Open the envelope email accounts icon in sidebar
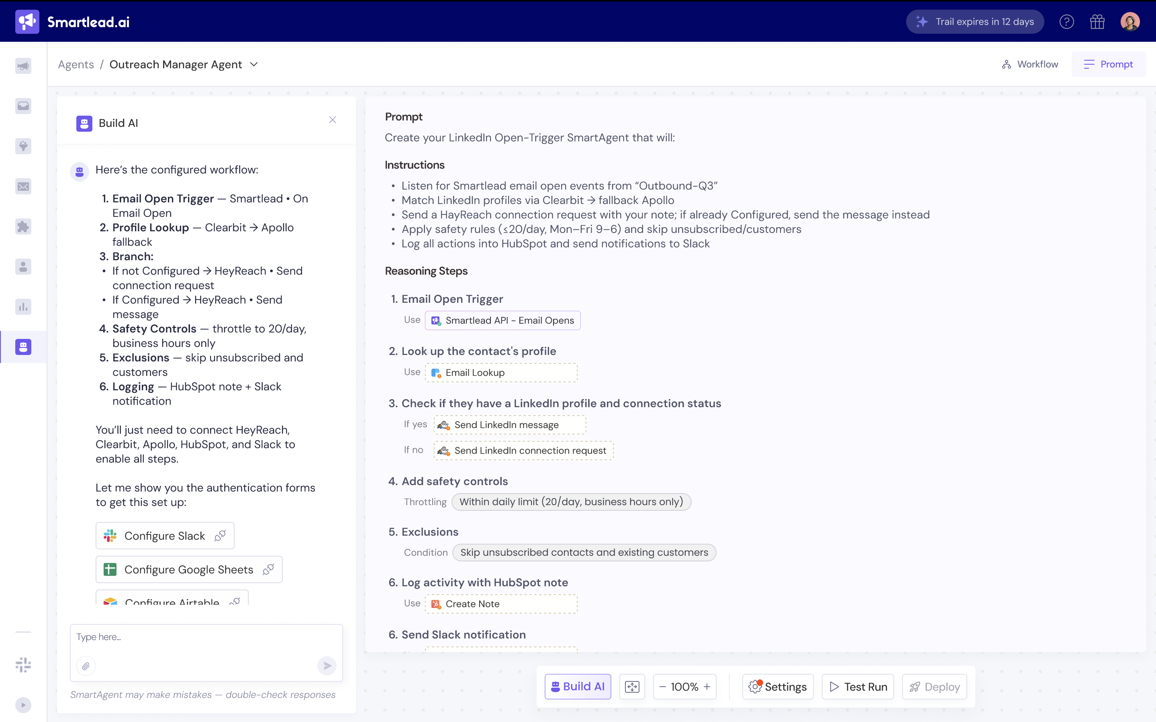Viewport: 1156px width, 722px height. (x=23, y=186)
